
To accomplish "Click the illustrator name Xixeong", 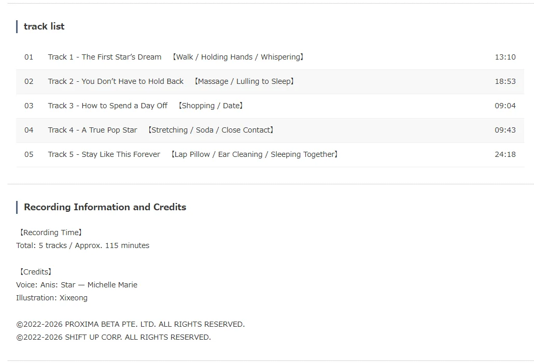I will pyautogui.click(x=74, y=298).
